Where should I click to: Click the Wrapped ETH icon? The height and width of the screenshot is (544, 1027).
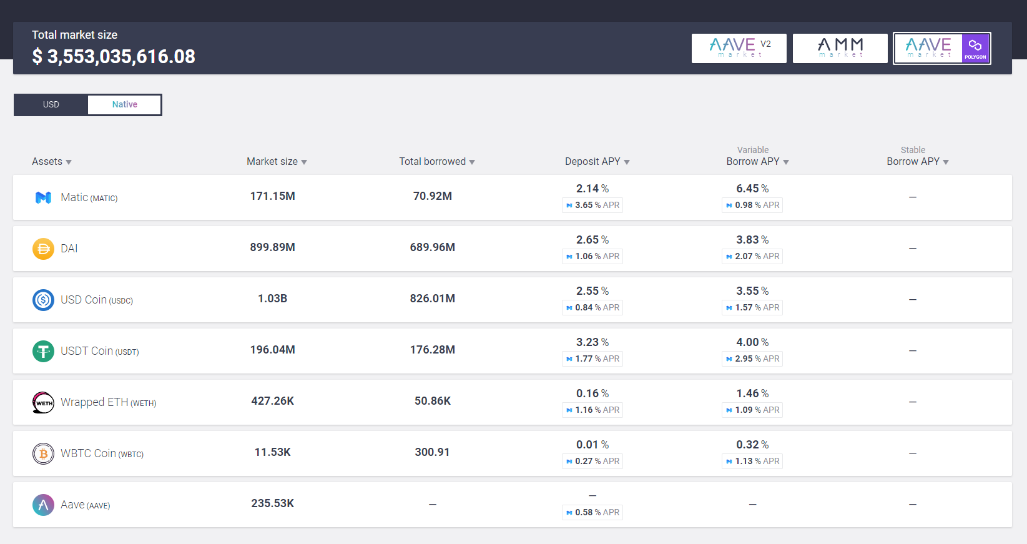click(x=43, y=402)
